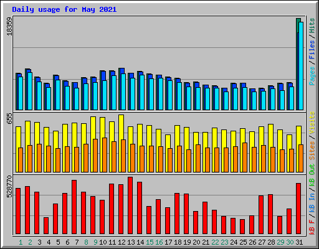This screenshot has width=319, height=249.
Task: Click the orange sites bar for day 10
Action: (105, 155)
